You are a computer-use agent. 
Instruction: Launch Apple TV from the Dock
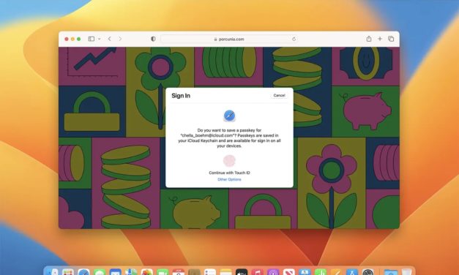point(242,272)
